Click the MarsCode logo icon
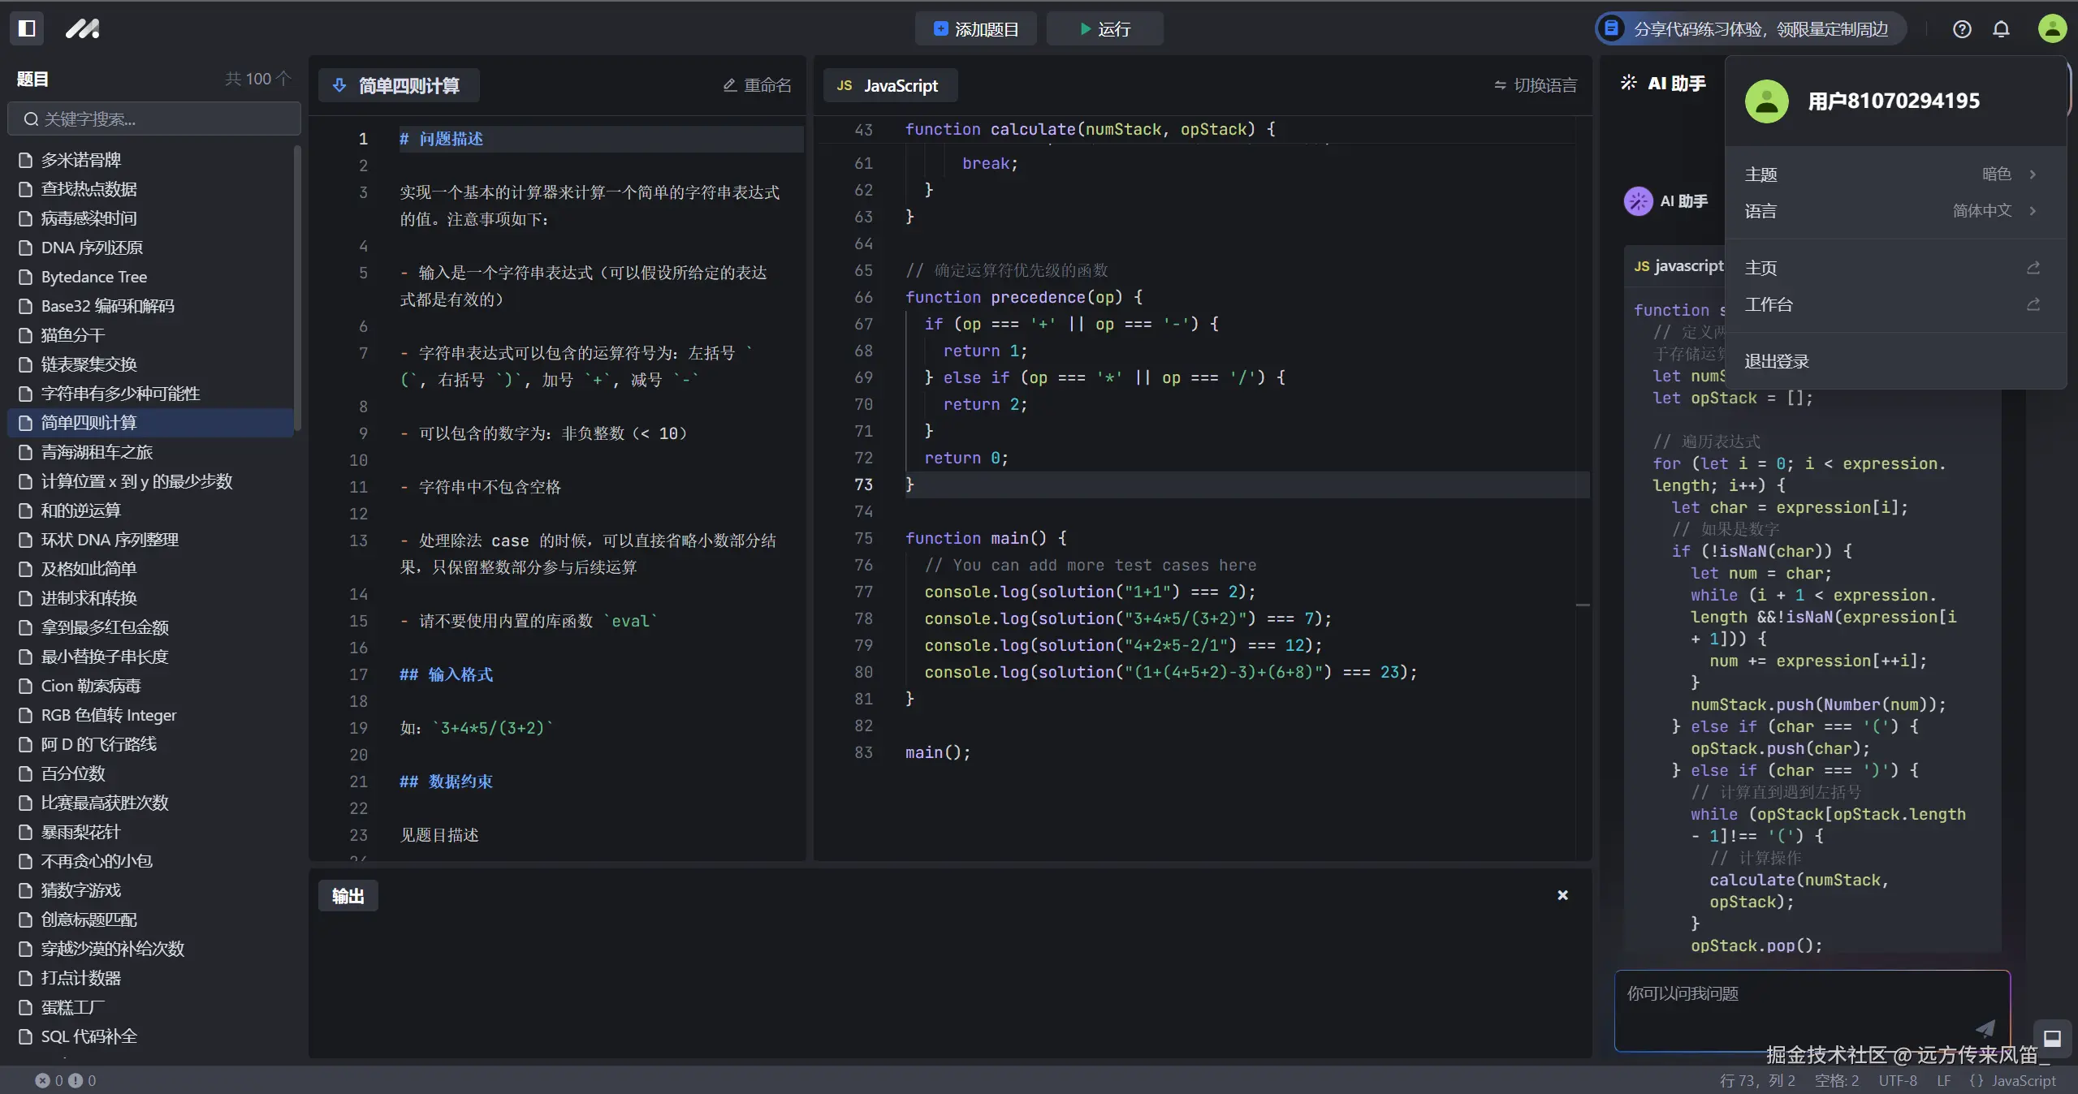 click(82, 29)
